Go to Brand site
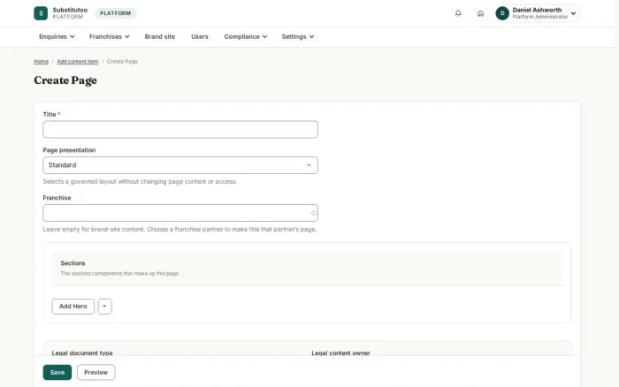This screenshot has width=619, height=387. (x=159, y=37)
